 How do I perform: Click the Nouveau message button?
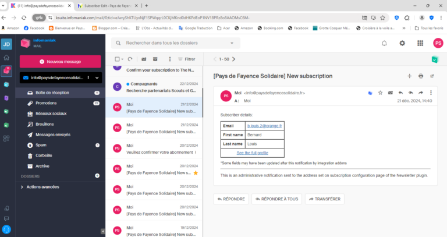tap(61, 61)
